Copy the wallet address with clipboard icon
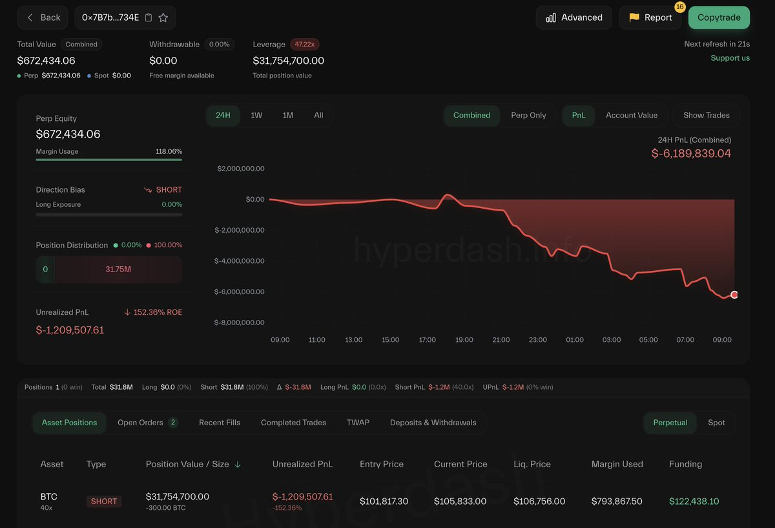The image size is (775, 528). pyautogui.click(x=149, y=17)
